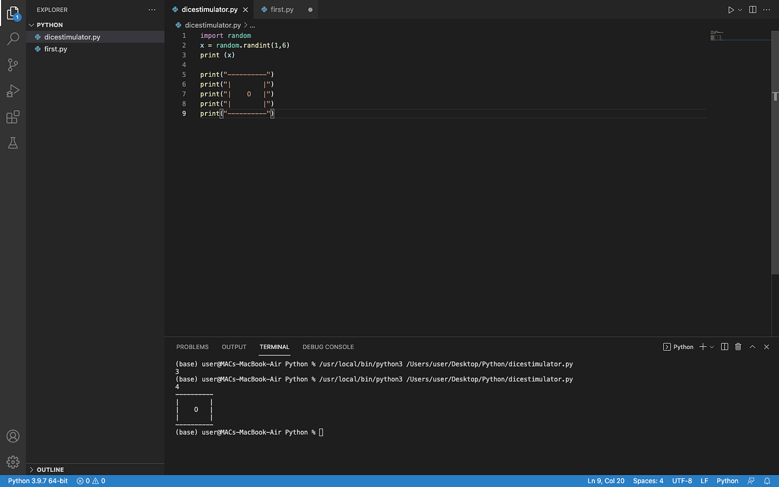The image size is (779, 487).
Task: Open the DEBUG CONSOLE tab
Action: click(328, 347)
